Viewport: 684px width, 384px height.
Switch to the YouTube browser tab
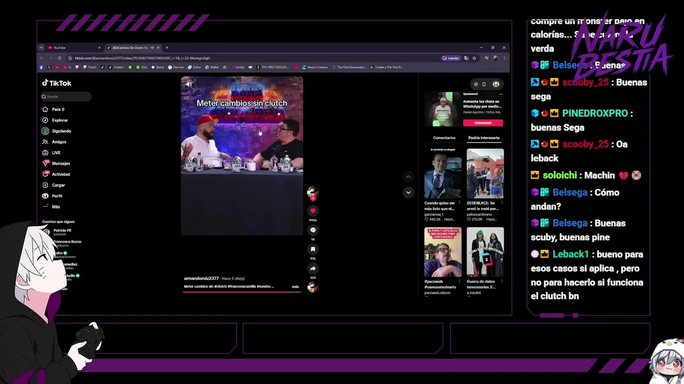click(x=72, y=47)
